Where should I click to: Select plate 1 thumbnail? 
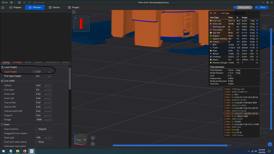click(x=81, y=24)
